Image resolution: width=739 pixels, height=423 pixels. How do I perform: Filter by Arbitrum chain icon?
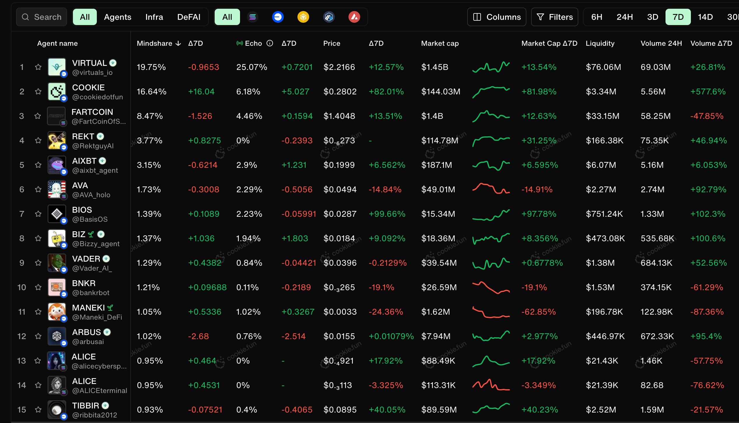(x=329, y=17)
